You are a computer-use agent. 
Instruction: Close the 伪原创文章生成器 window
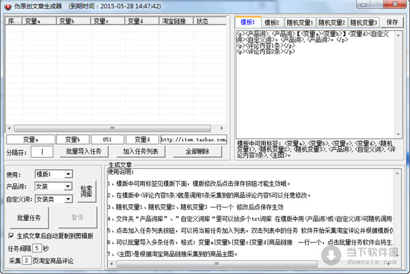coord(395,5)
